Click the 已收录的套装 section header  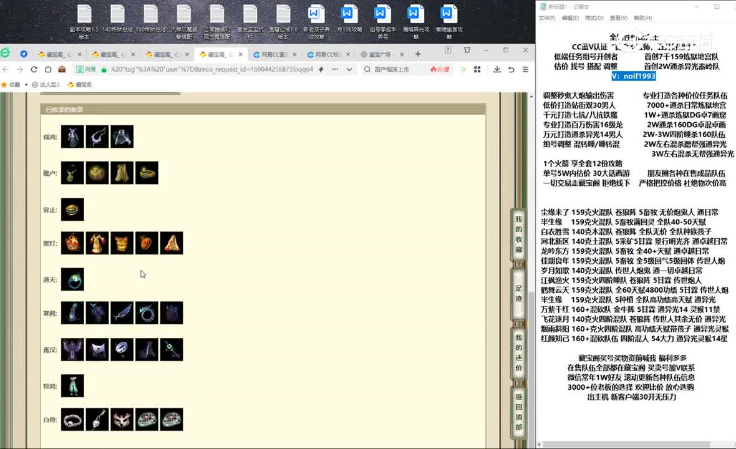(x=263, y=109)
